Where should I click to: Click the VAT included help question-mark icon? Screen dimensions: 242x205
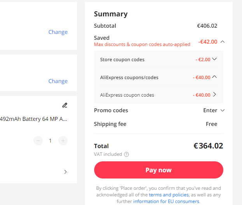click(126, 154)
